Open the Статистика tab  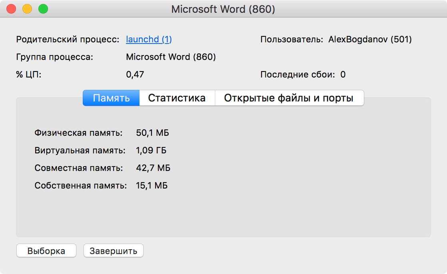(x=177, y=98)
